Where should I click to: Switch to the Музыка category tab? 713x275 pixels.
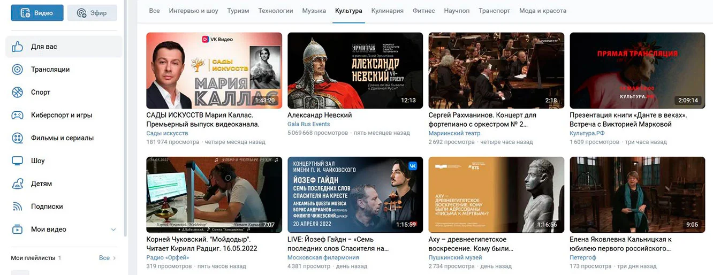314,11
